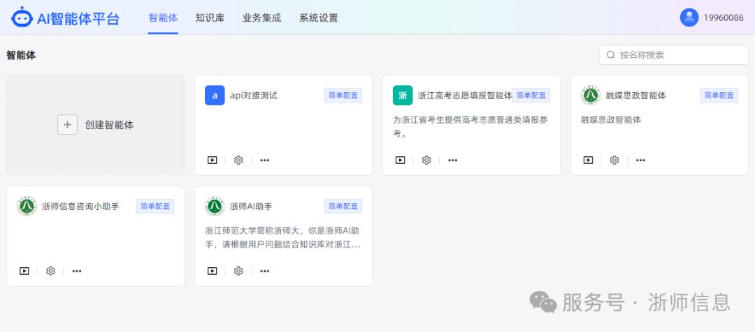The image size is (755, 332).
Task: Click the username 19960086
Action: [x=724, y=17]
